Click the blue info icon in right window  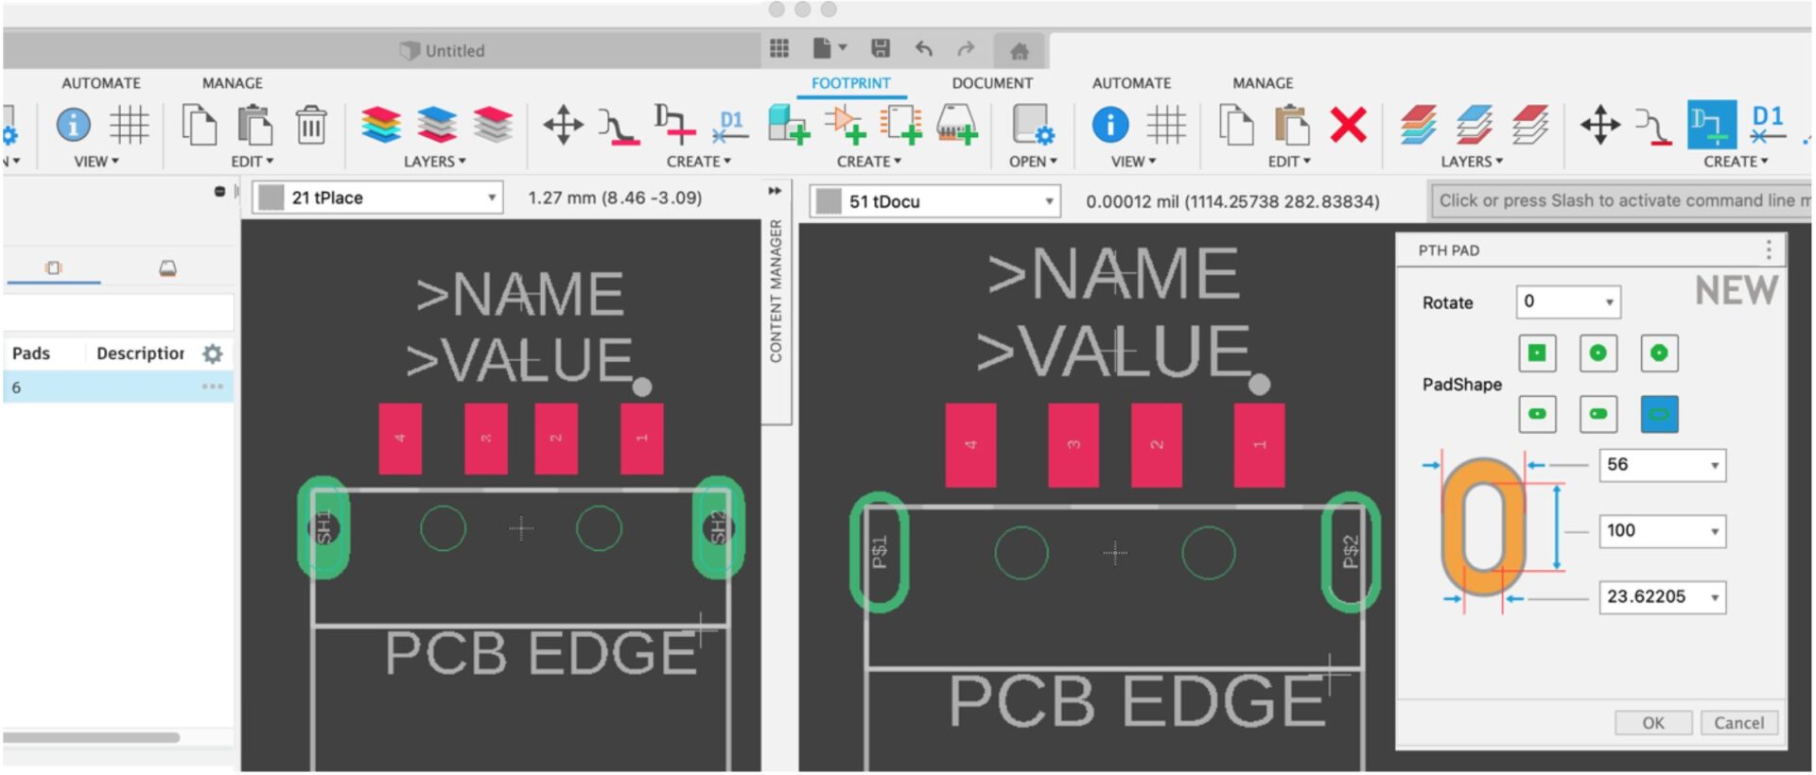(x=1110, y=124)
